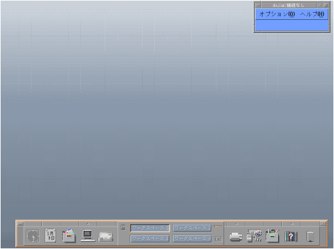Launch the Style Manager icon with mouse and palette
The height and width of the screenshot is (249, 334).
254,236
